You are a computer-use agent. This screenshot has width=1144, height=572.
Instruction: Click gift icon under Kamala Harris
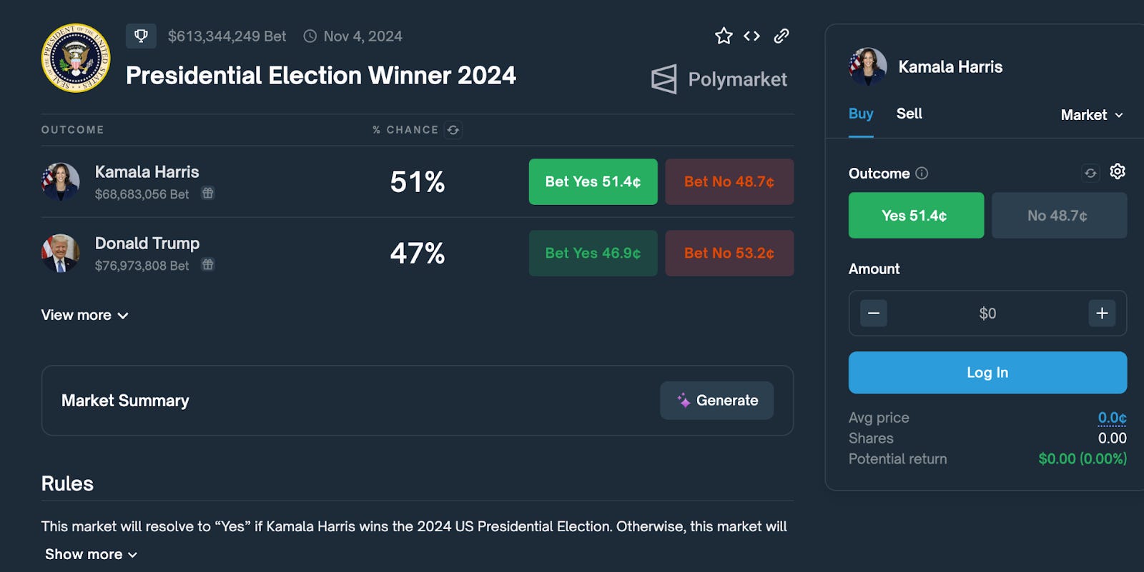(207, 193)
